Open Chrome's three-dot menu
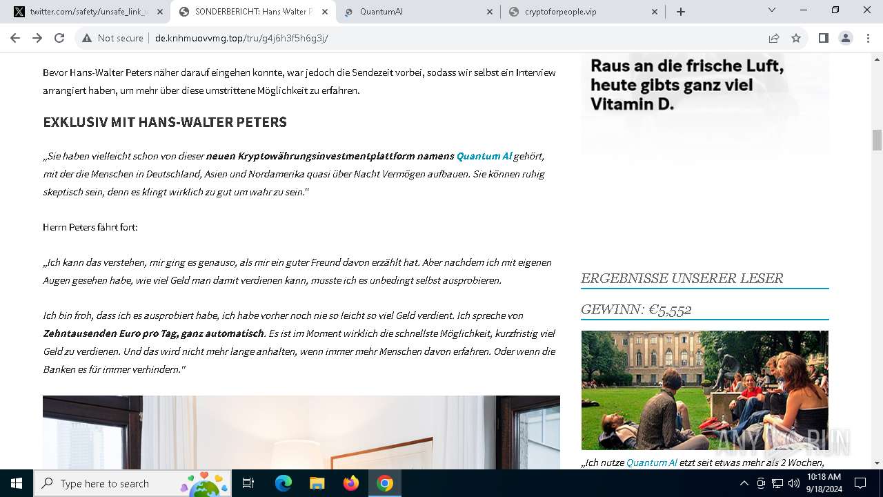The height and width of the screenshot is (497, 883). pos(868,38)
